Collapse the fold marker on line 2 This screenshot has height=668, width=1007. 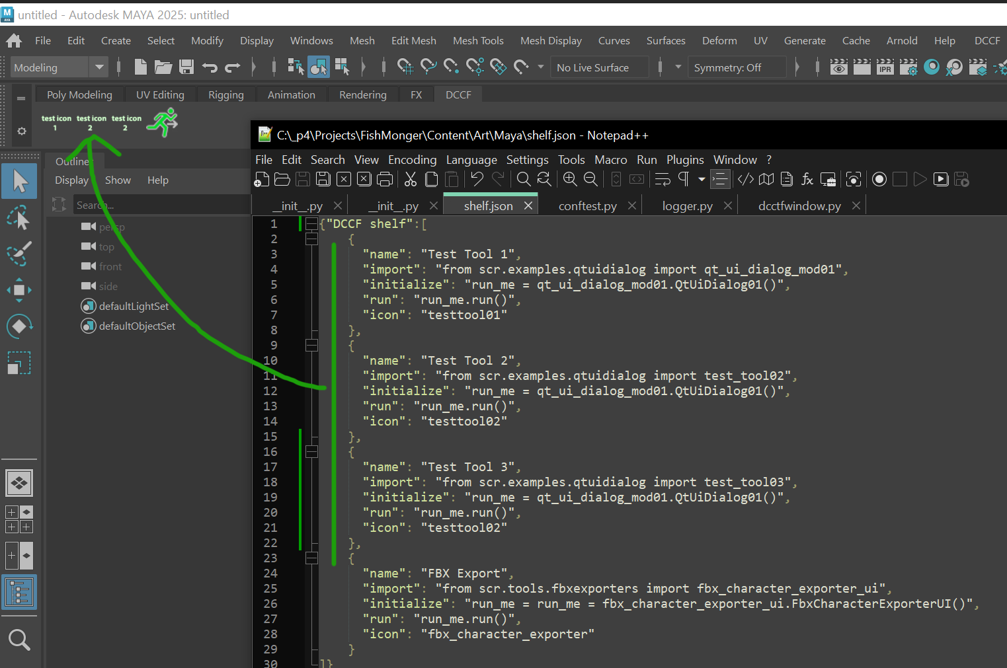coord(311,239)
